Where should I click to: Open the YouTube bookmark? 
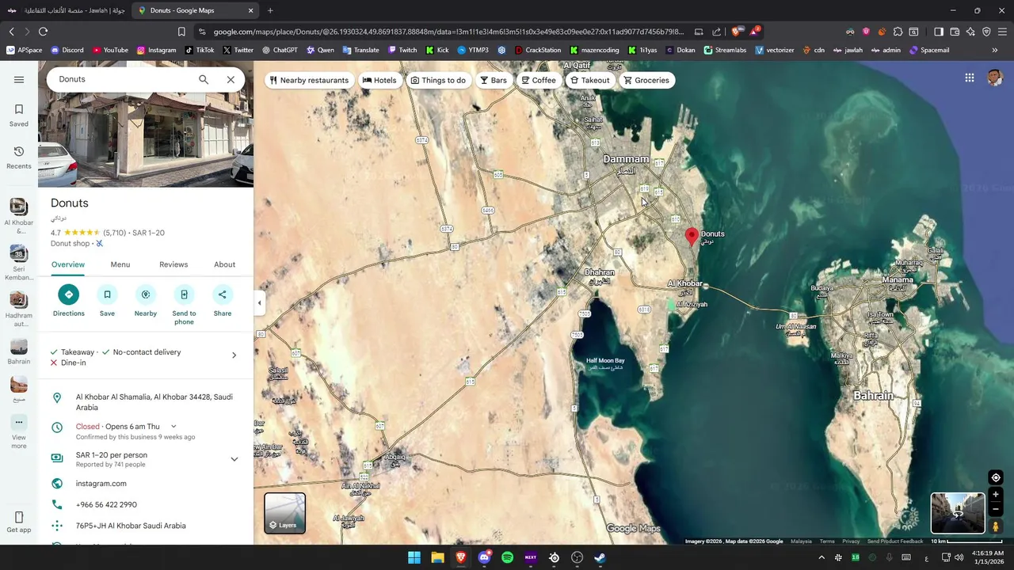pos(110,50)
